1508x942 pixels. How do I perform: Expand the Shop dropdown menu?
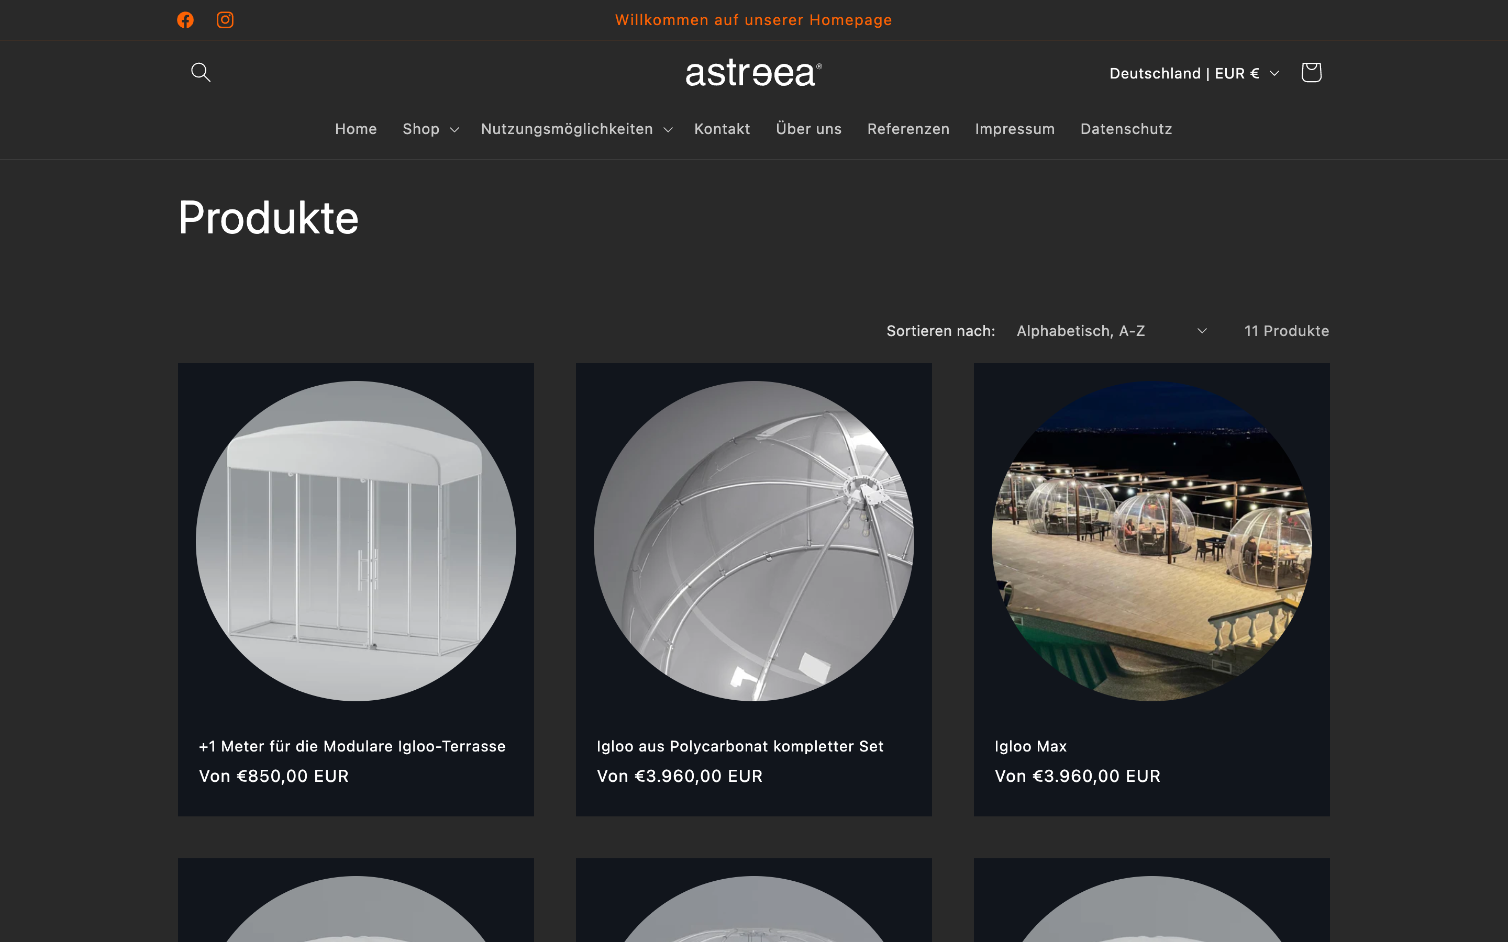(x=430, y=129)
